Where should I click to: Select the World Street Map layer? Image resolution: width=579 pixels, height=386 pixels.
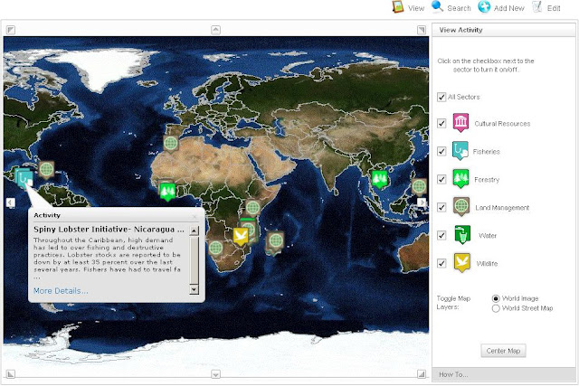[495, 308]
